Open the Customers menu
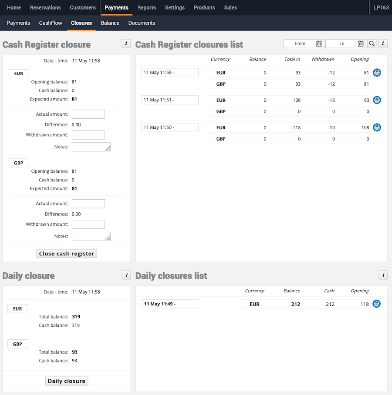This screenshot has width=392, height=395. pos(83,7)
